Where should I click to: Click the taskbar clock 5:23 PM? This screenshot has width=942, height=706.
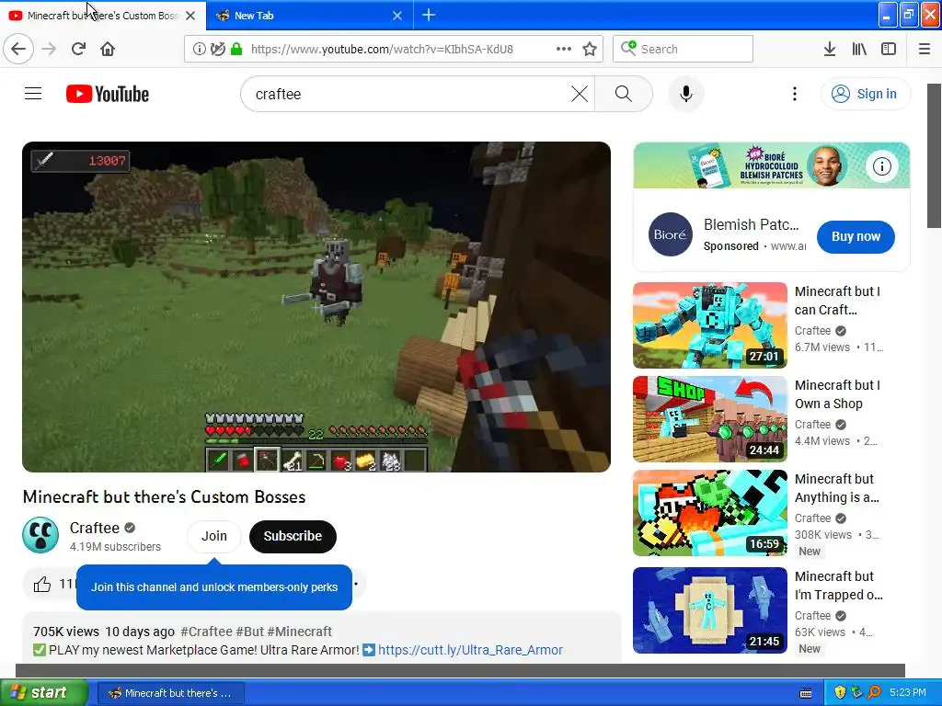pyautogui.click(x=908, y=692)
